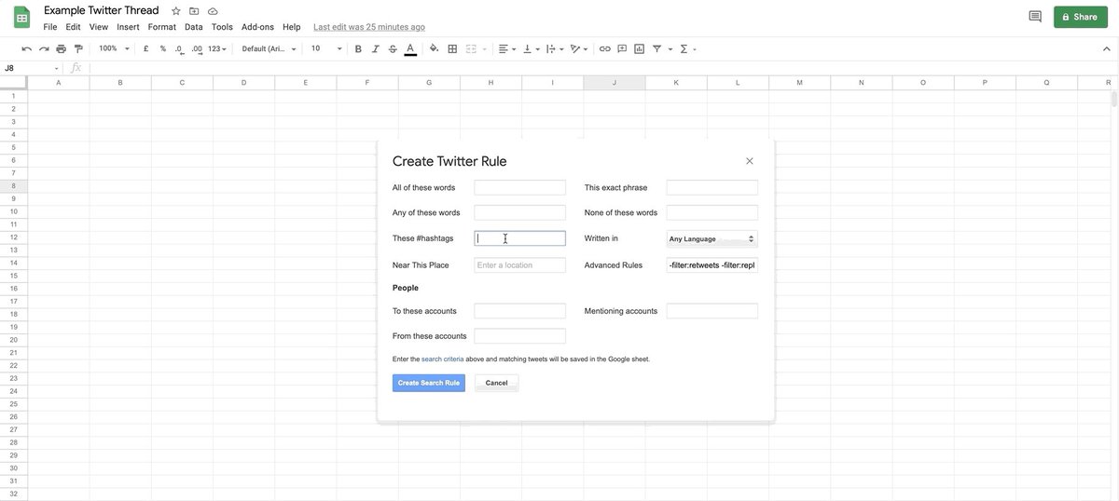Open the zoom level dropdown
The width and height of the screenshot is (1119, 501).
[113, 48]
